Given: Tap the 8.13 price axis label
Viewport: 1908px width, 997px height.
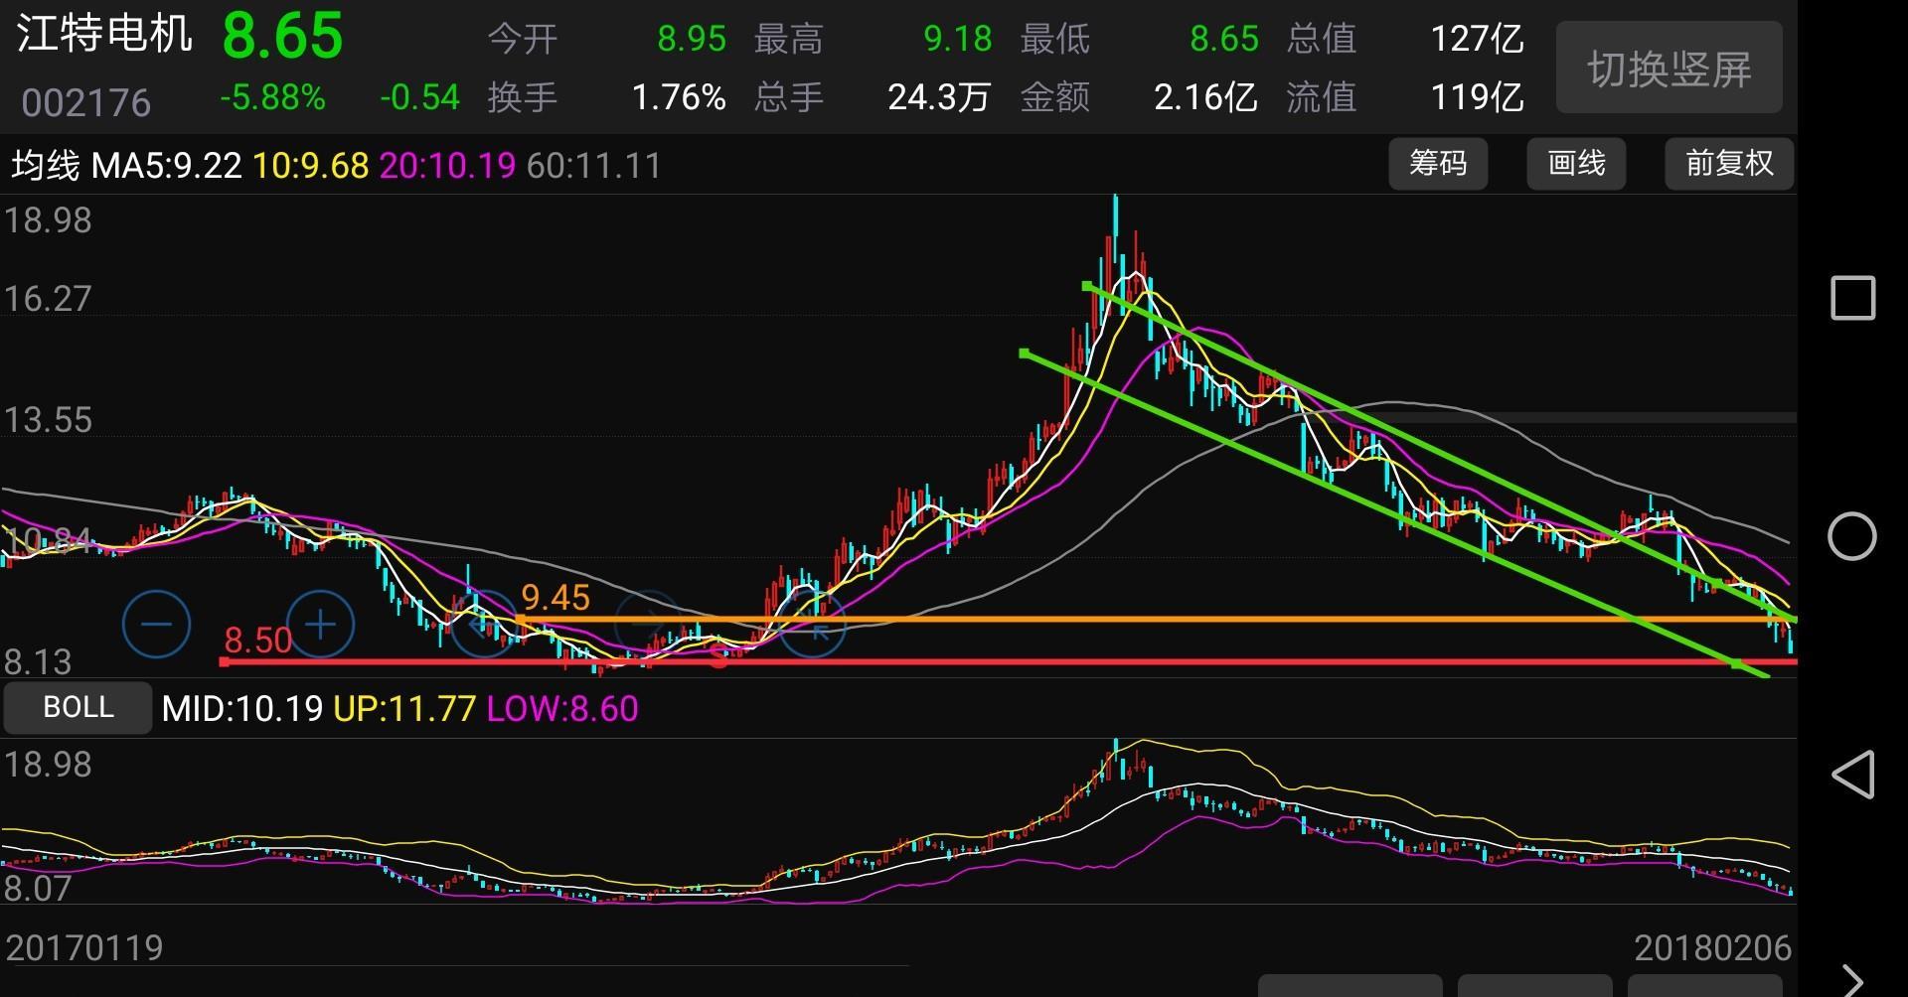Looking at the screenshot, I should [x=38, y=661].
